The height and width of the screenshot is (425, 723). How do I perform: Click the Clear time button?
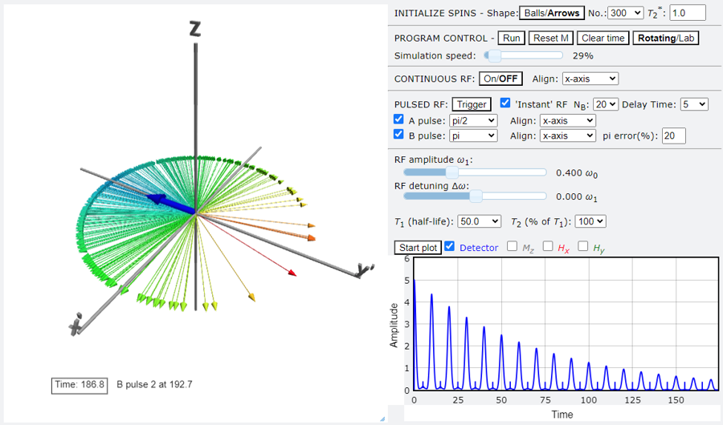[602, 38]
